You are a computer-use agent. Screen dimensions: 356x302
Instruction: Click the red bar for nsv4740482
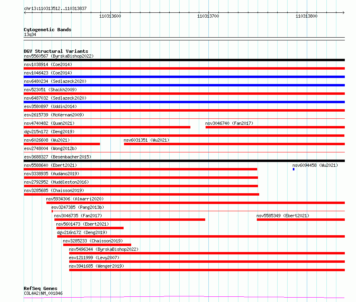click(x=107, y=127)
